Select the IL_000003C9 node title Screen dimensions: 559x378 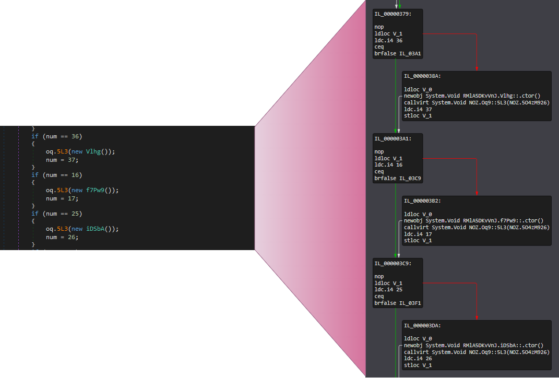[x=393, y=263]
